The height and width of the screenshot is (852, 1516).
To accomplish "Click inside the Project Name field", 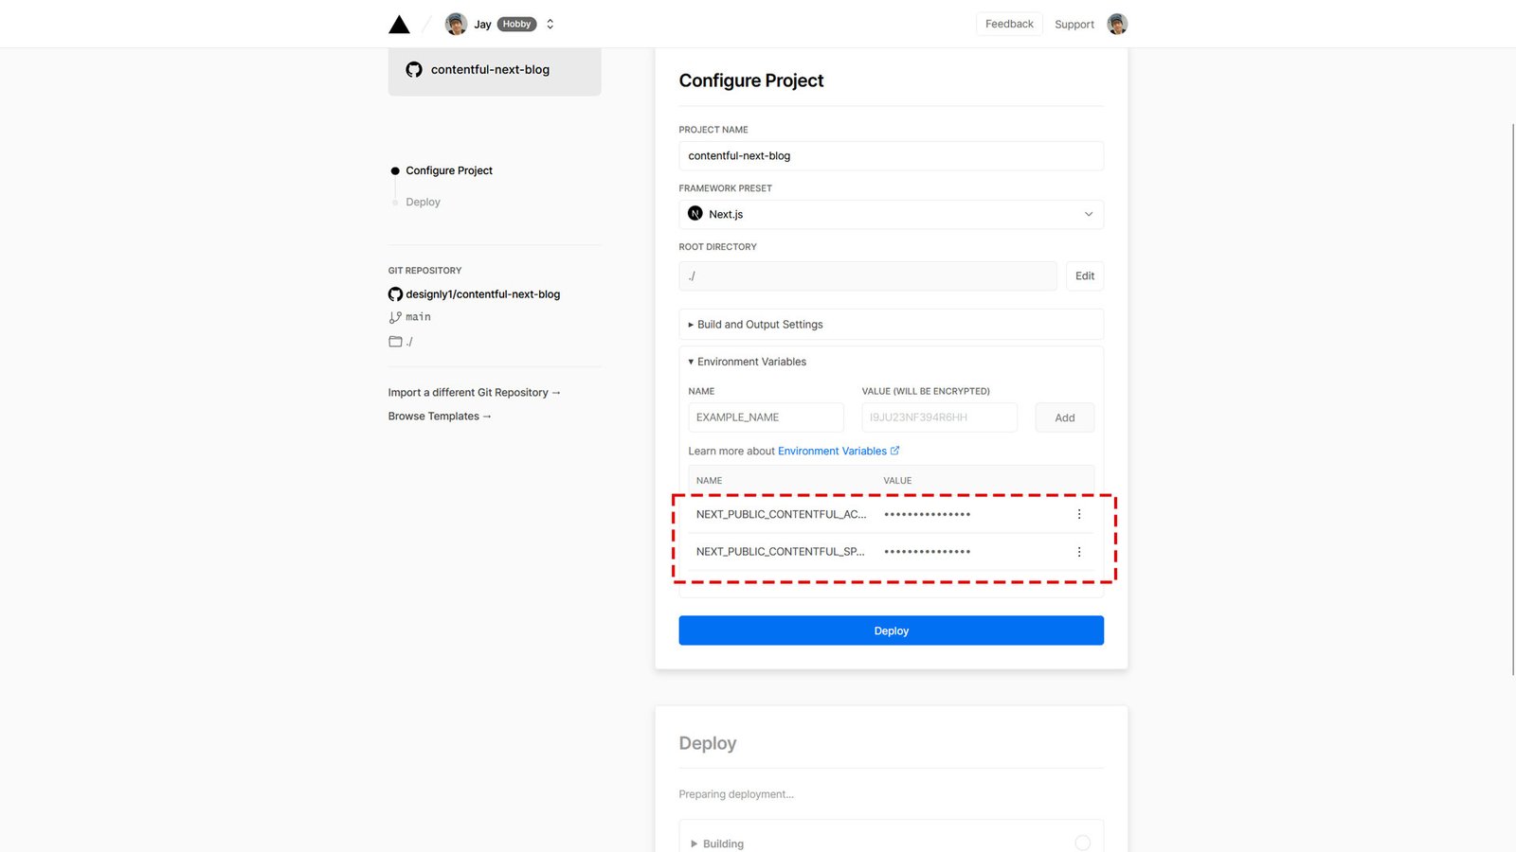I will (x=891, y=155).
